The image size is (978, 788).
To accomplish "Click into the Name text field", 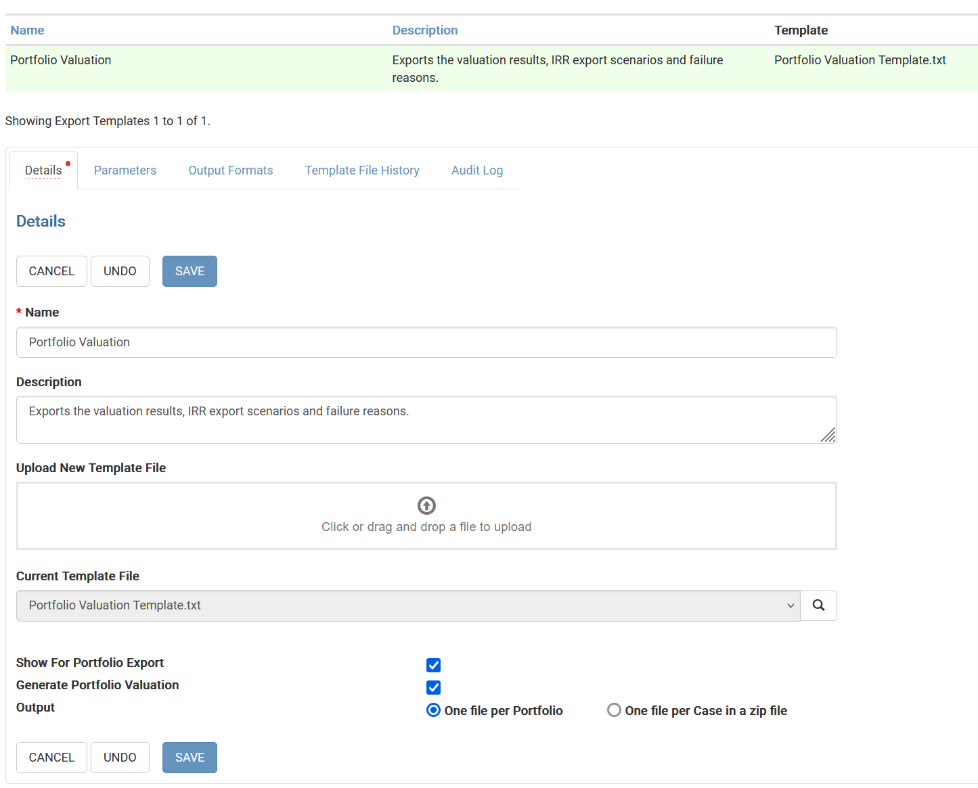I will click(x=426, y=342).
